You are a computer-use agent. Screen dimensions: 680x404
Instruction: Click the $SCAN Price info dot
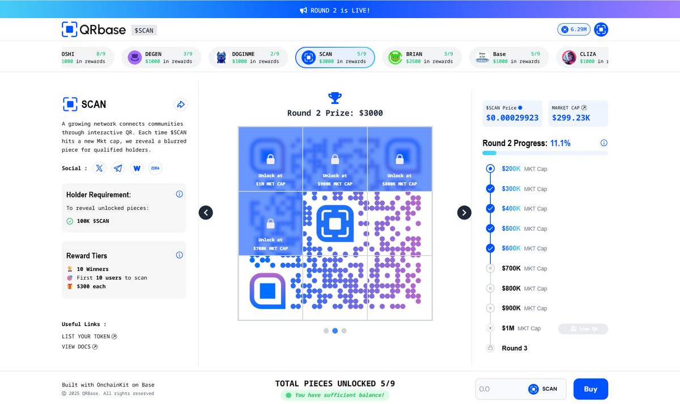(x=520, y=108)
